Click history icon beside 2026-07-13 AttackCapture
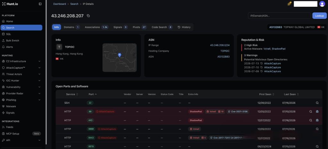The height and width of the screenshot is (149, 328). click(261, 63)
